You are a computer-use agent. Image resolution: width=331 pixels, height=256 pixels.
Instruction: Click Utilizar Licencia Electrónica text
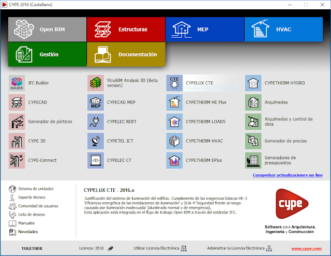(x=156, y=248)
